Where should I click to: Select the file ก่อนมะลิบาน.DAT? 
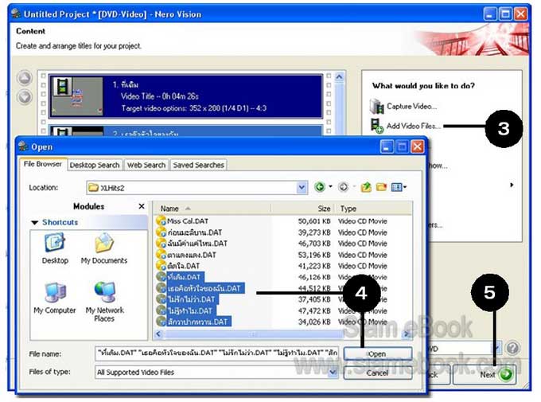[195, 232]
